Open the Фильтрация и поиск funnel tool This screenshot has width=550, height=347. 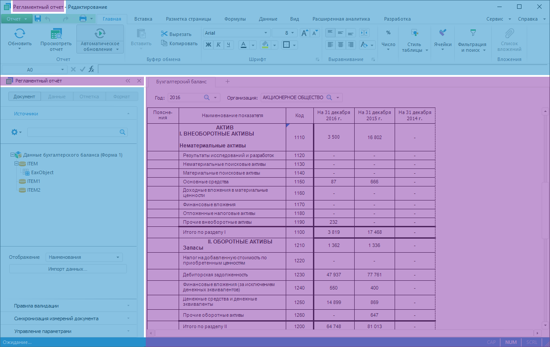[472, 33]
